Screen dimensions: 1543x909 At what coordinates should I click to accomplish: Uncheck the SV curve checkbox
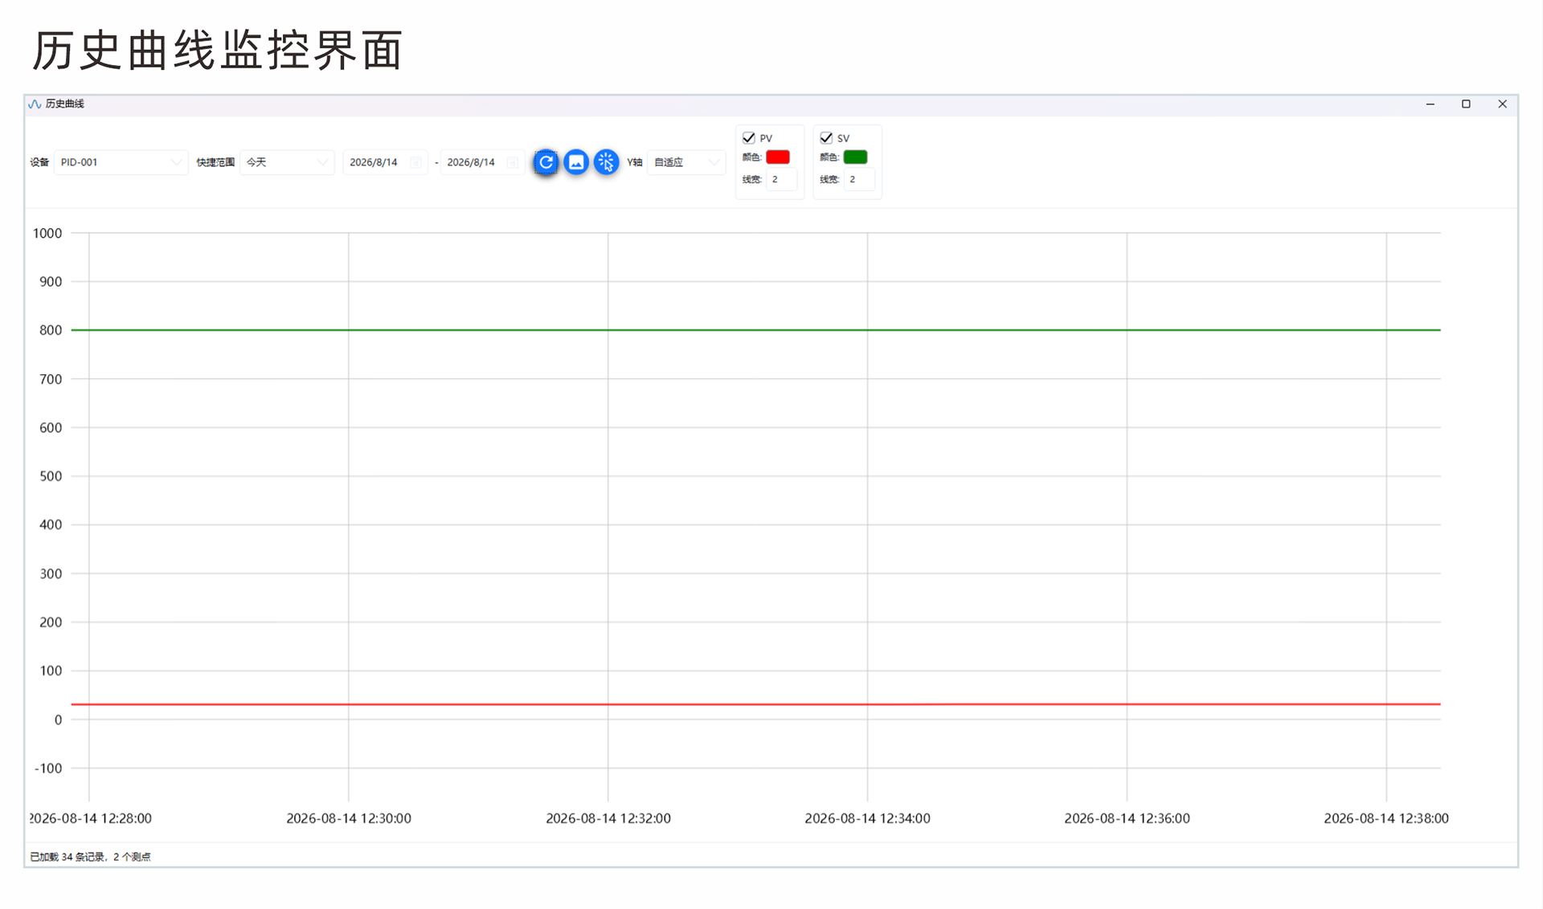[x=826, y=138]
